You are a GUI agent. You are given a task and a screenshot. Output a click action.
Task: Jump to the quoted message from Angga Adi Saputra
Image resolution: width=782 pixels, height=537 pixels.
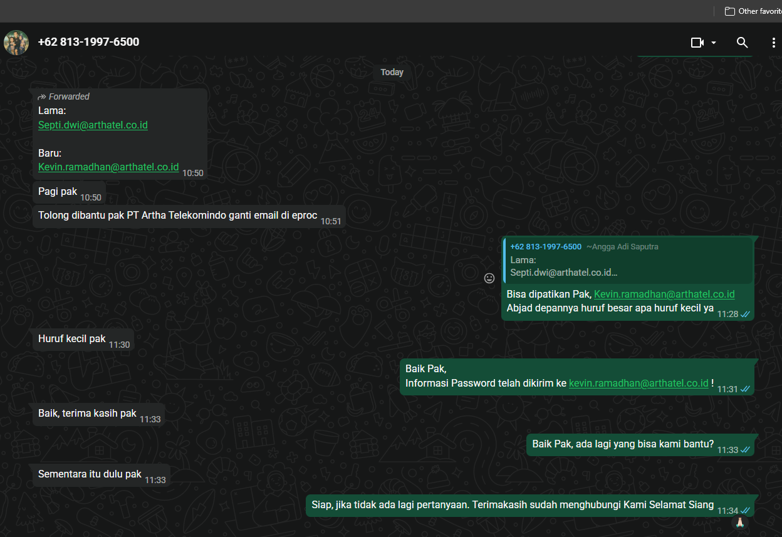[628, 260]
